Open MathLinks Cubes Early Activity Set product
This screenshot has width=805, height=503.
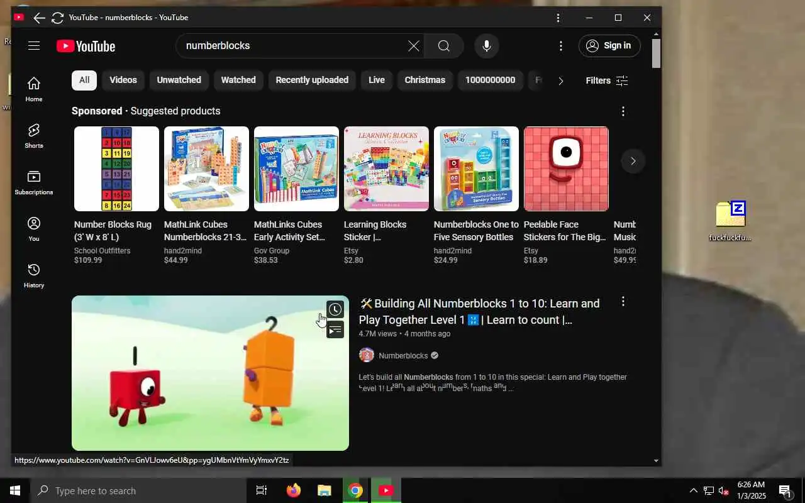[289, 231]
